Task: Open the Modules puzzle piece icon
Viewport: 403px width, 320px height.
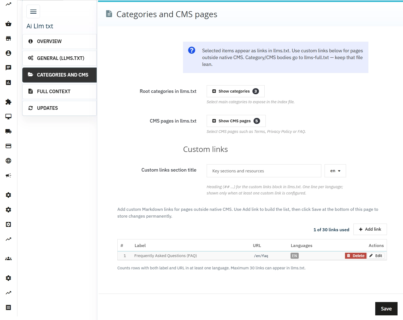Action: click(8, 102)
